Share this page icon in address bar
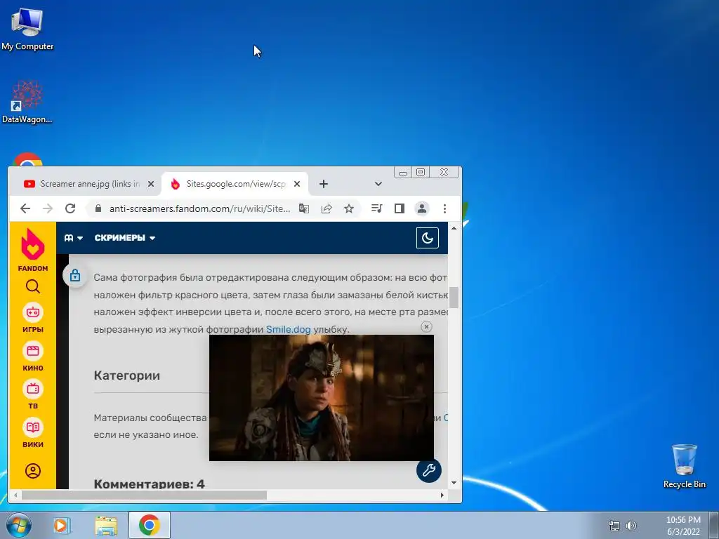Viewport: 719px width, 539px height. click(x=326, y=208)
